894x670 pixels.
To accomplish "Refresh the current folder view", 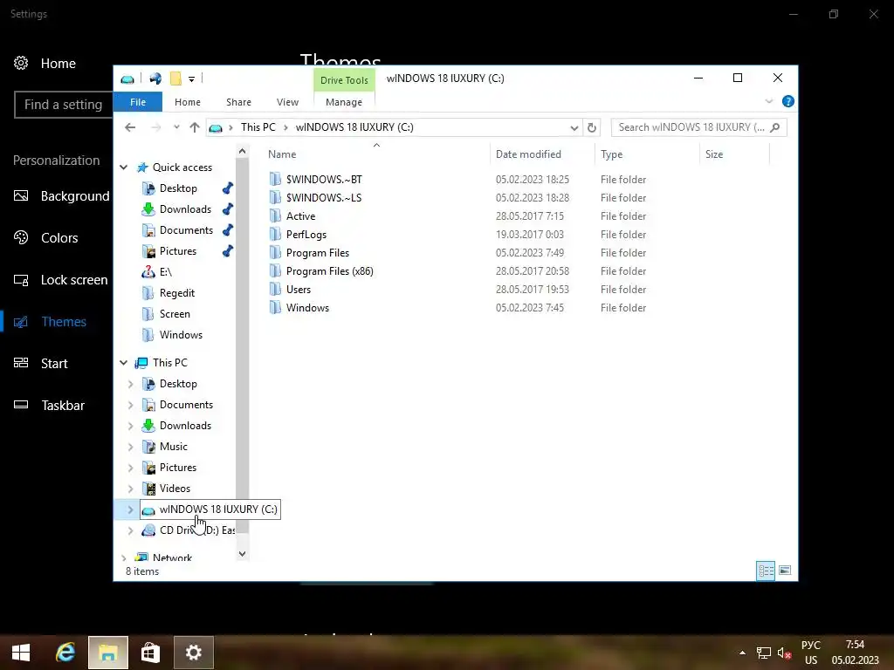I will coord(592,127).
